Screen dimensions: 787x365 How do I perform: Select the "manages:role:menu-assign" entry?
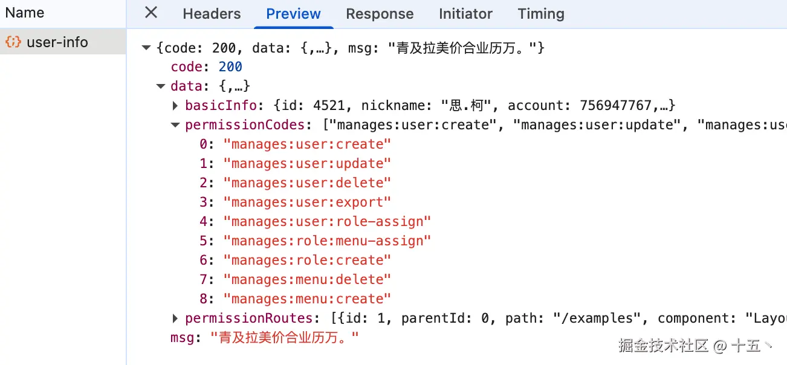tap(327, 241)
